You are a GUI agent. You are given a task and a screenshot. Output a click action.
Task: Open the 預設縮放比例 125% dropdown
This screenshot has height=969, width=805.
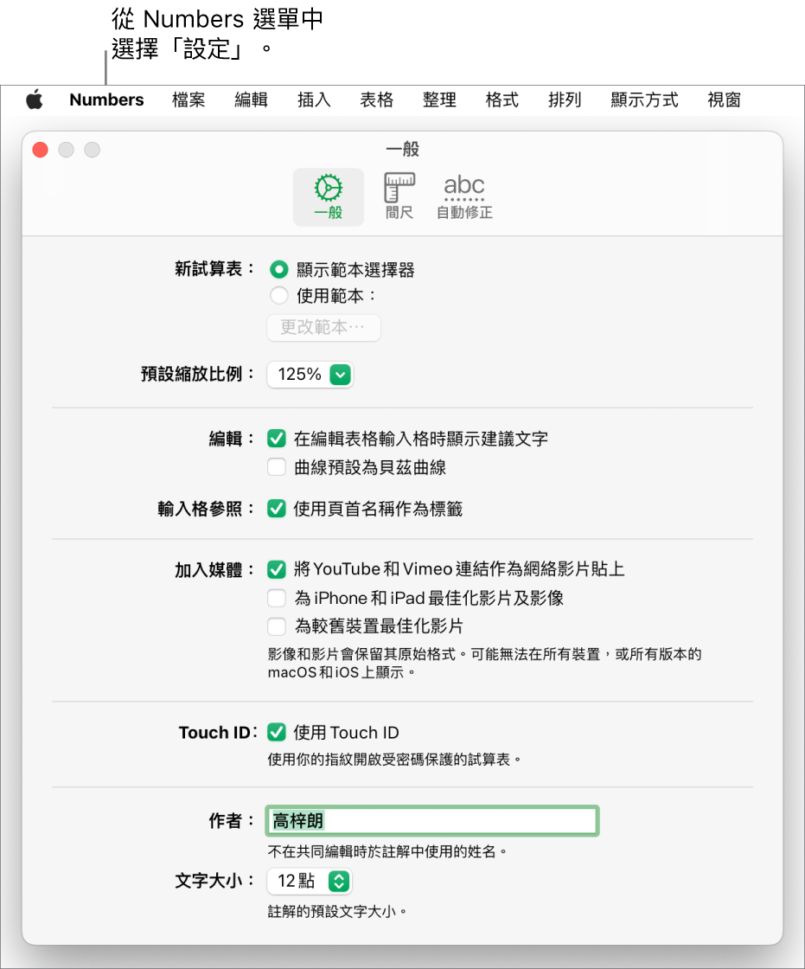tap(310, 375)
